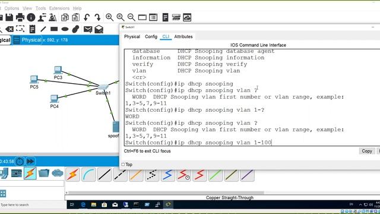Select the Switch1 device on canvas

pos(103,87)
